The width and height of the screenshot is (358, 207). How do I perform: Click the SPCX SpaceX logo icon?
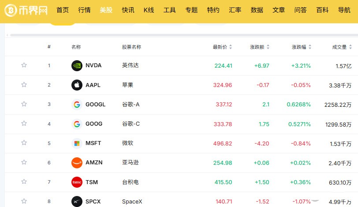[77, 202]
